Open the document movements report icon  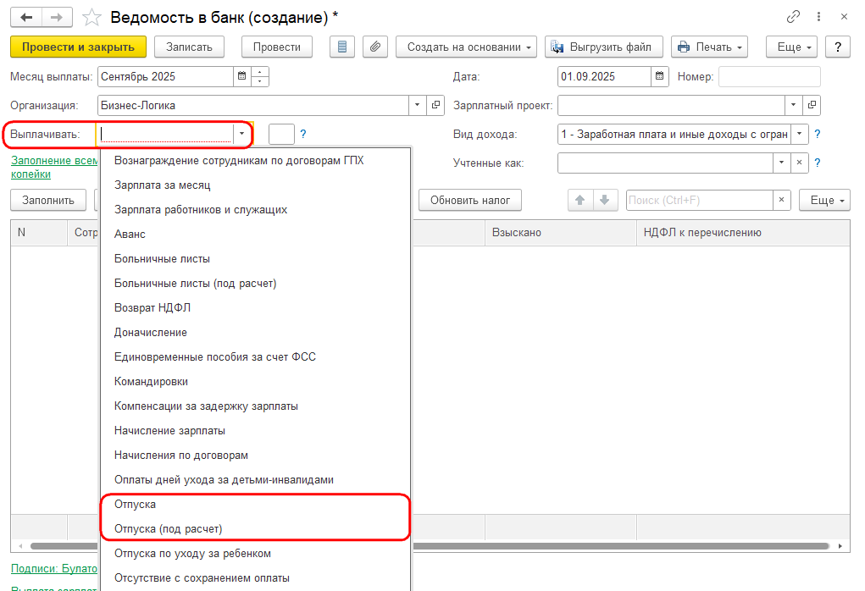(x=342, y=47)
